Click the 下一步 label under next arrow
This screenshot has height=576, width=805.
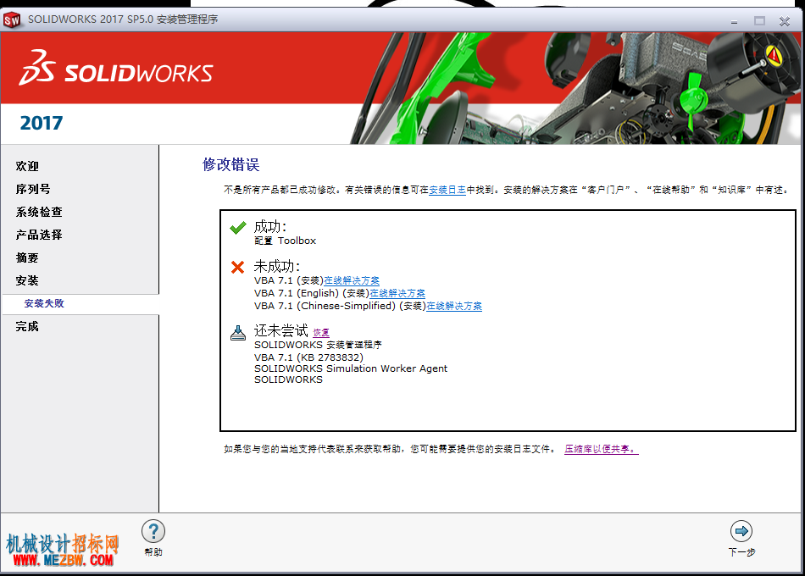(x=741, y=552)
